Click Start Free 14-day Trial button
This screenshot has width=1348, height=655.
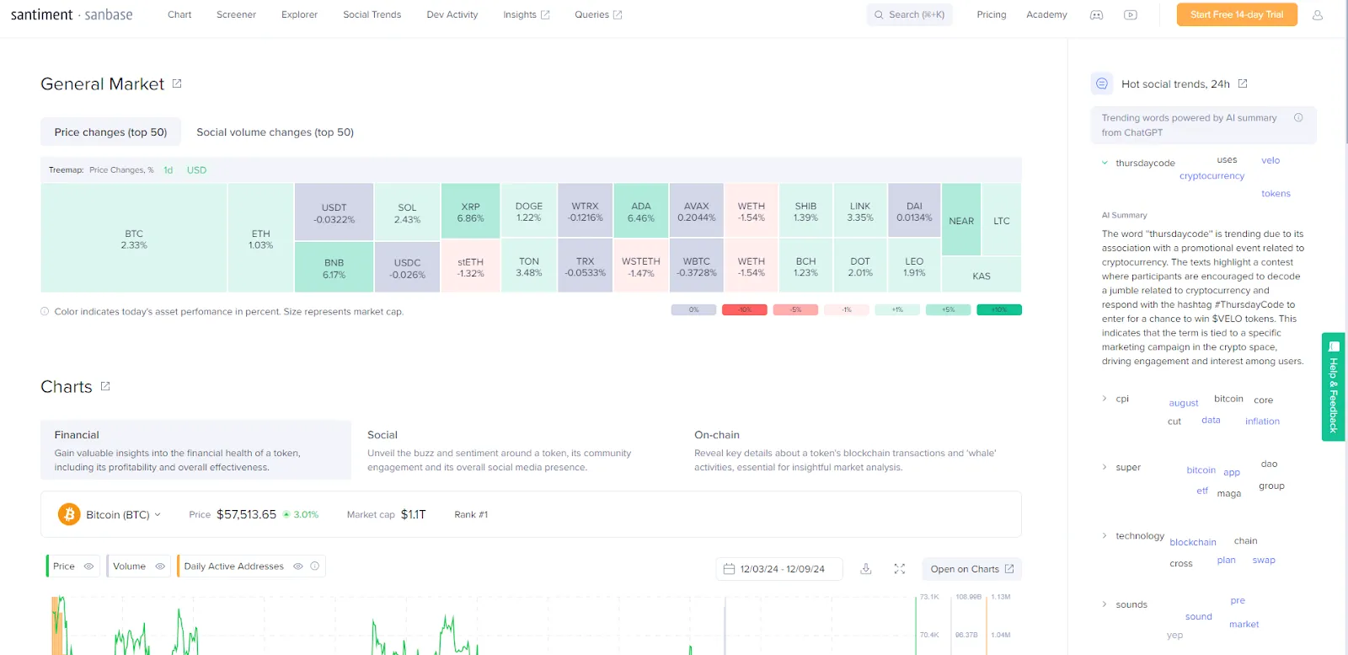[x=1236, y=15]
